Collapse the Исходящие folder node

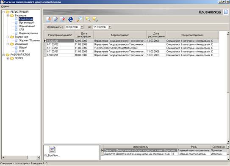(x=8, y=44)
